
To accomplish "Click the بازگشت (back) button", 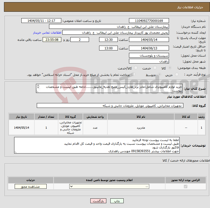I will click(98, 201).
